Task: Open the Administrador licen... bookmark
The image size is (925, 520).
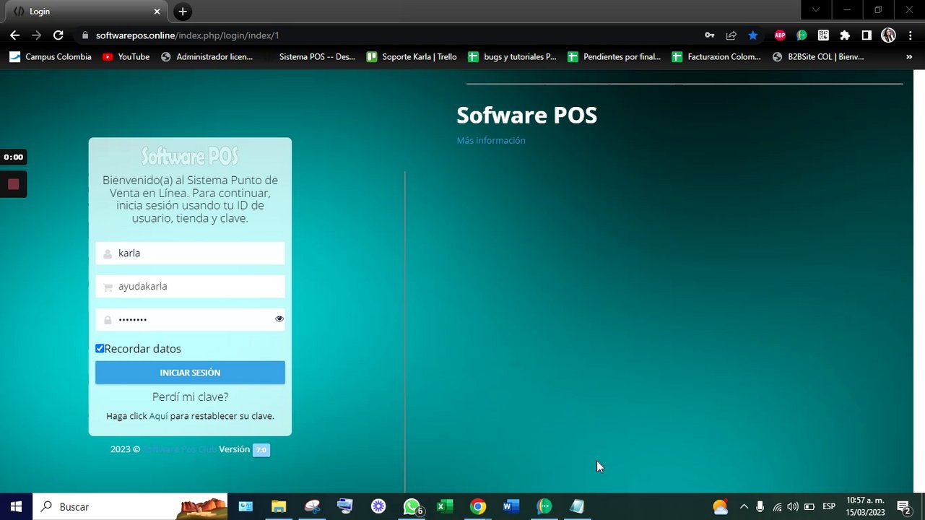Action: 207,56
